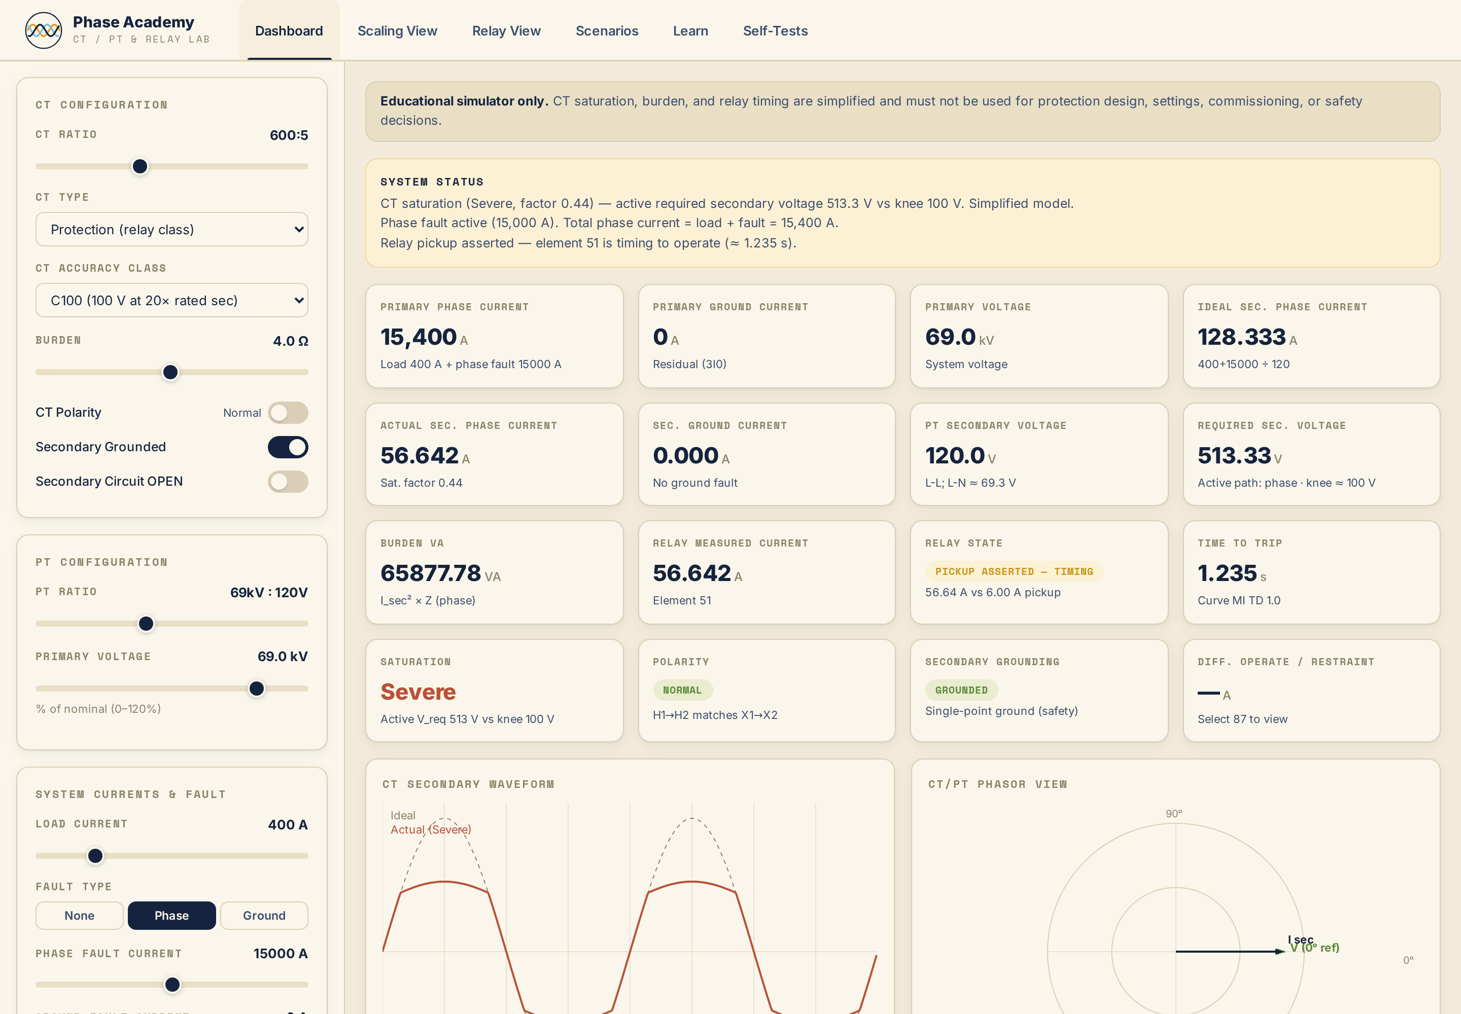Image resolution: width=1461 pixels, height=1014 pixels.
Task: Click the Burden slider handle
Action: coord(170,372)
